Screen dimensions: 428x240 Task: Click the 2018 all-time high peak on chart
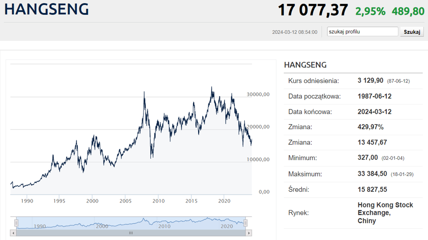click(211, 88)
